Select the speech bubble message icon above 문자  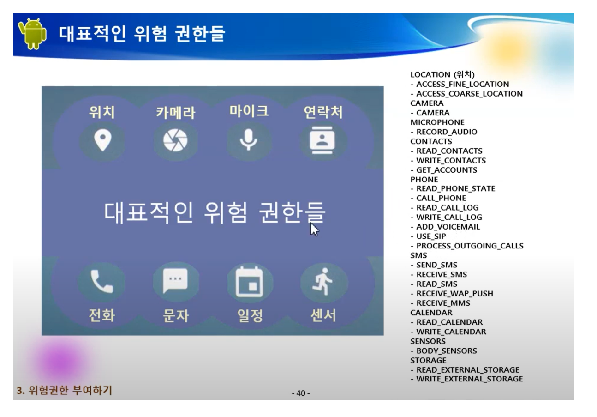(x=175, y=281)
